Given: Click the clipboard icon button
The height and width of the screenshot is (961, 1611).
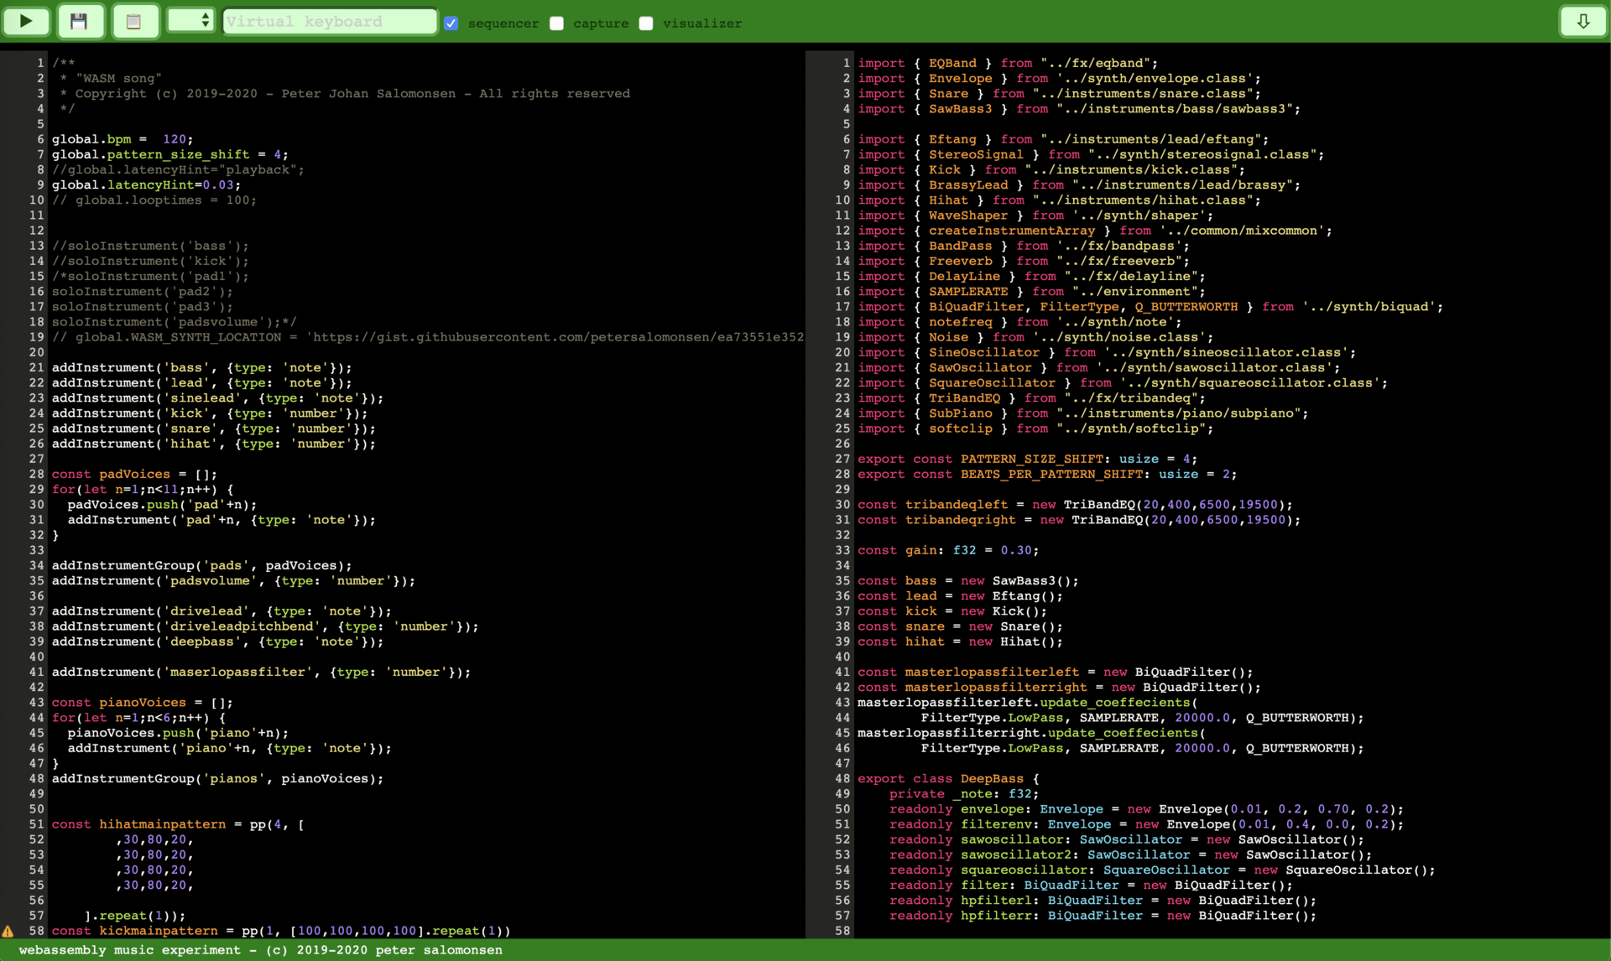Looking at the screenshot, I should point(133,21).
